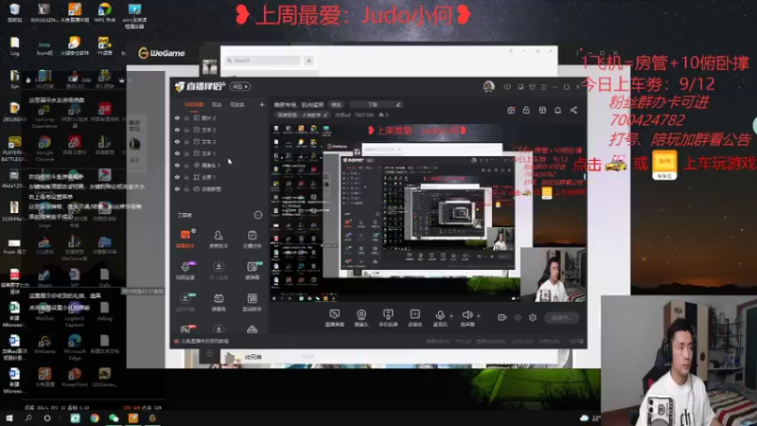The height and width of the screenshot is (426, 757).
Task: Collapse the 工具箱 toolbox with the circle button
Action: pyautogui.click(x=257, y=215)
